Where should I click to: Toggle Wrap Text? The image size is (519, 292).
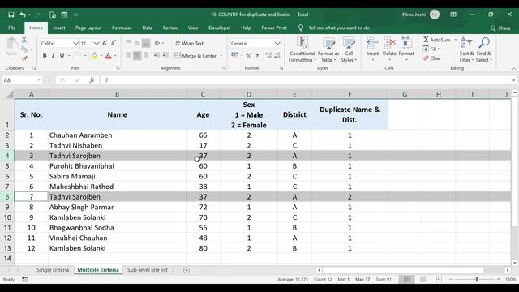click(189, 43)
